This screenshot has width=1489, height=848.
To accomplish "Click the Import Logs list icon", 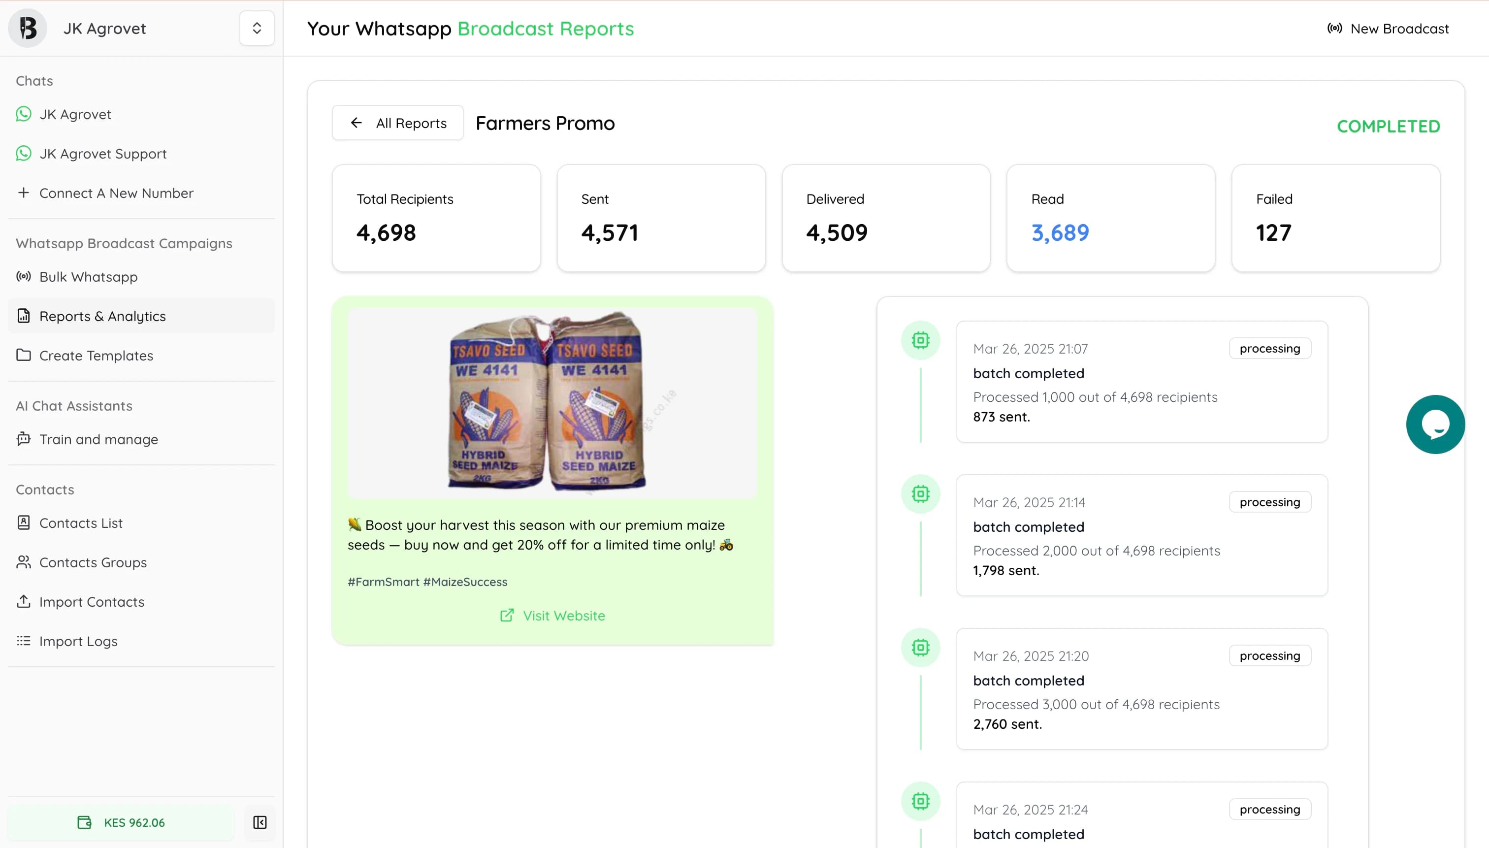I will (23, 641).
